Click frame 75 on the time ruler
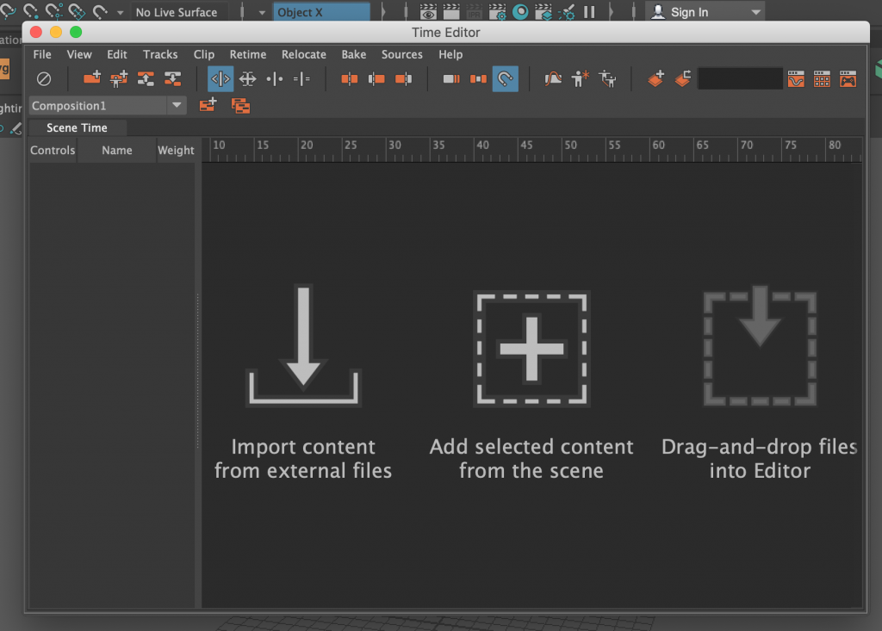The image size is (882, 631). [791, 145]
